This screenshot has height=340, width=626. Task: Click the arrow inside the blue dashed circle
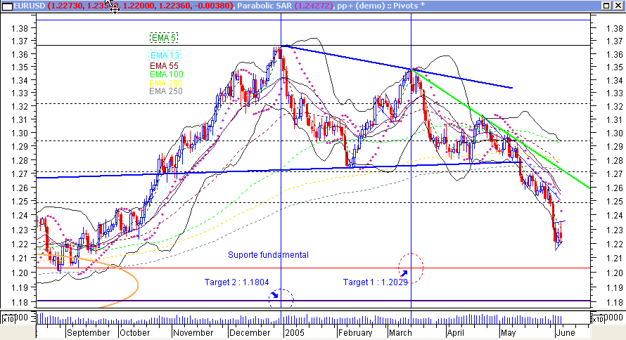(x=274, y=295)
